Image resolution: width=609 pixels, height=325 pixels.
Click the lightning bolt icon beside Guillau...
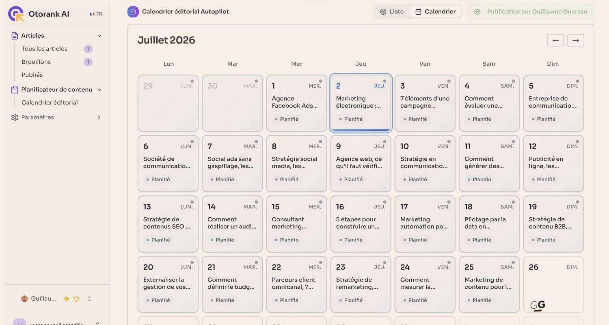point(67,299)
